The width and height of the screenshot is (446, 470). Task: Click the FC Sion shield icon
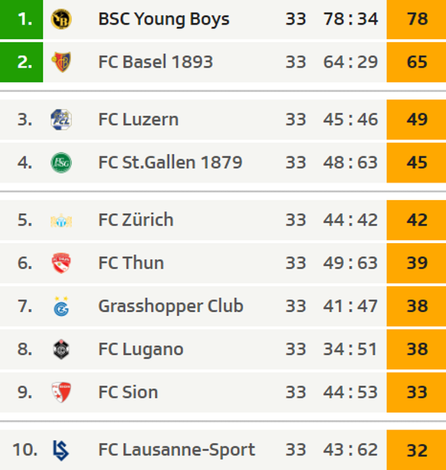(x=61, y=393)
